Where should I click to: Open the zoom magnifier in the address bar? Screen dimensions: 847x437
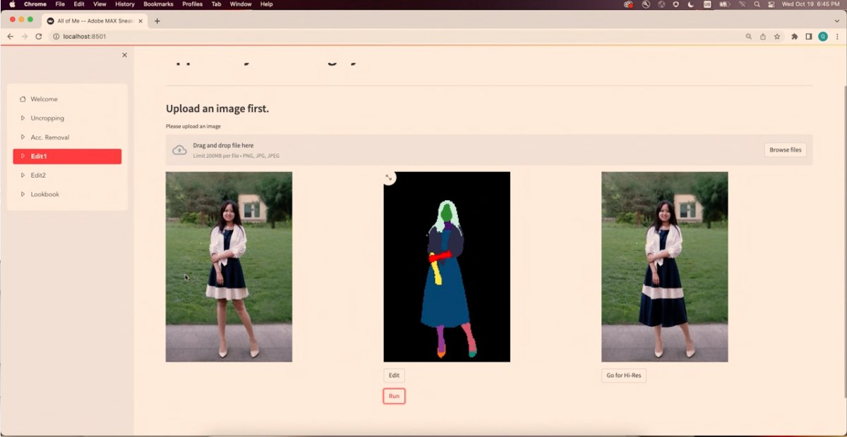(748, 36)
